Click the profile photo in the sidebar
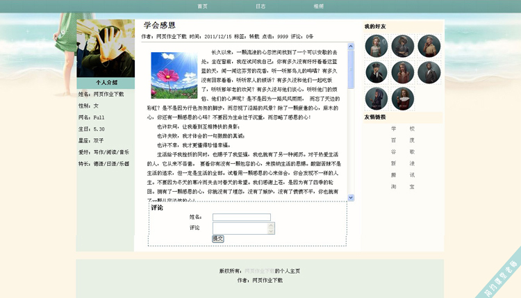Screen dimensions: 521x298 pos(106,48)
